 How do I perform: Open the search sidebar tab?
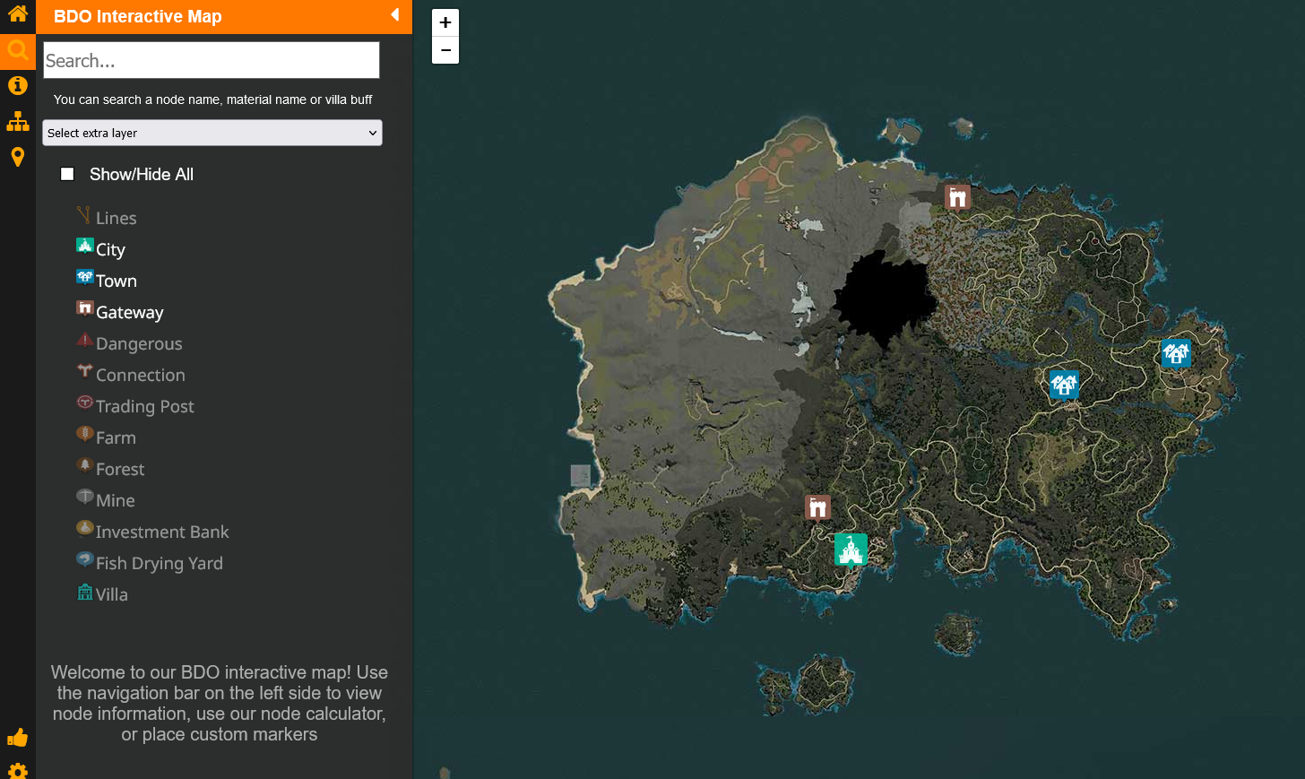click(x=18, y=50)
